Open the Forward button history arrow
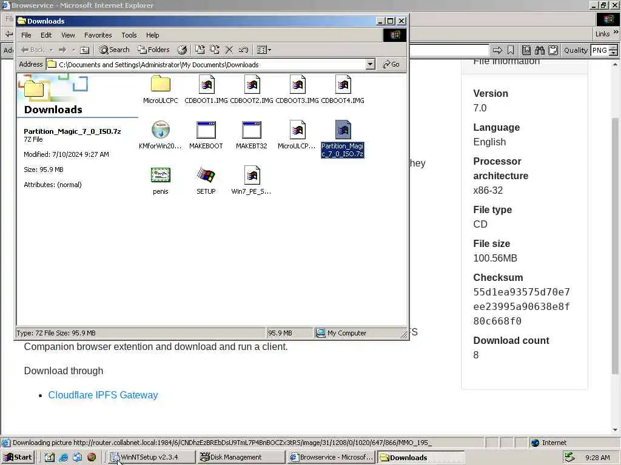The image size is (621, 465). coord(73,50)
